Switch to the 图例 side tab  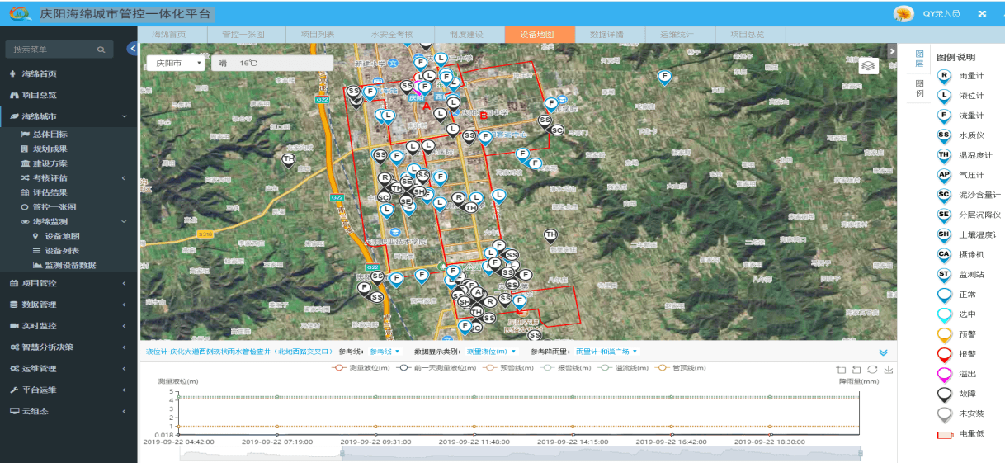click(919, 88)
